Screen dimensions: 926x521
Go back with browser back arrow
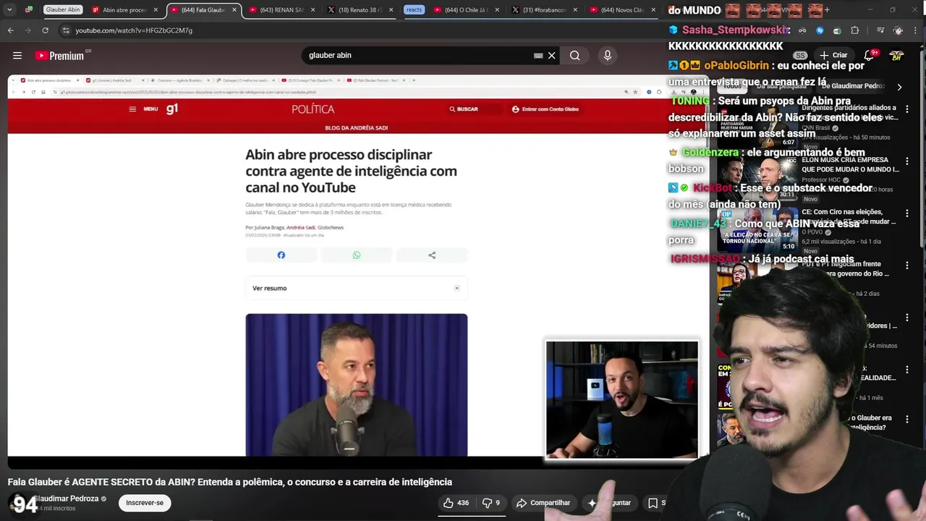(10, 30)
